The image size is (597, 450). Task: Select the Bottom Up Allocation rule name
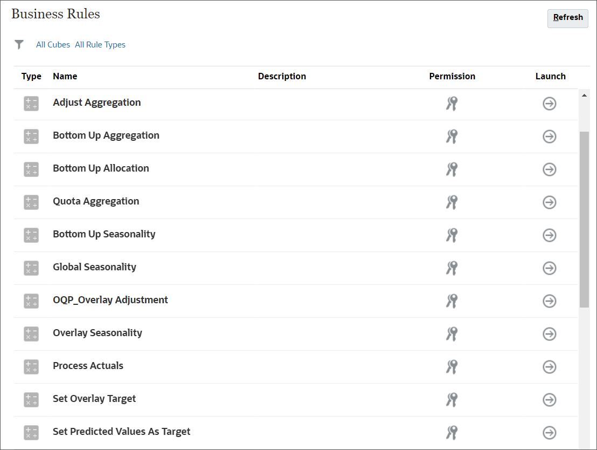tap(101, 168)
